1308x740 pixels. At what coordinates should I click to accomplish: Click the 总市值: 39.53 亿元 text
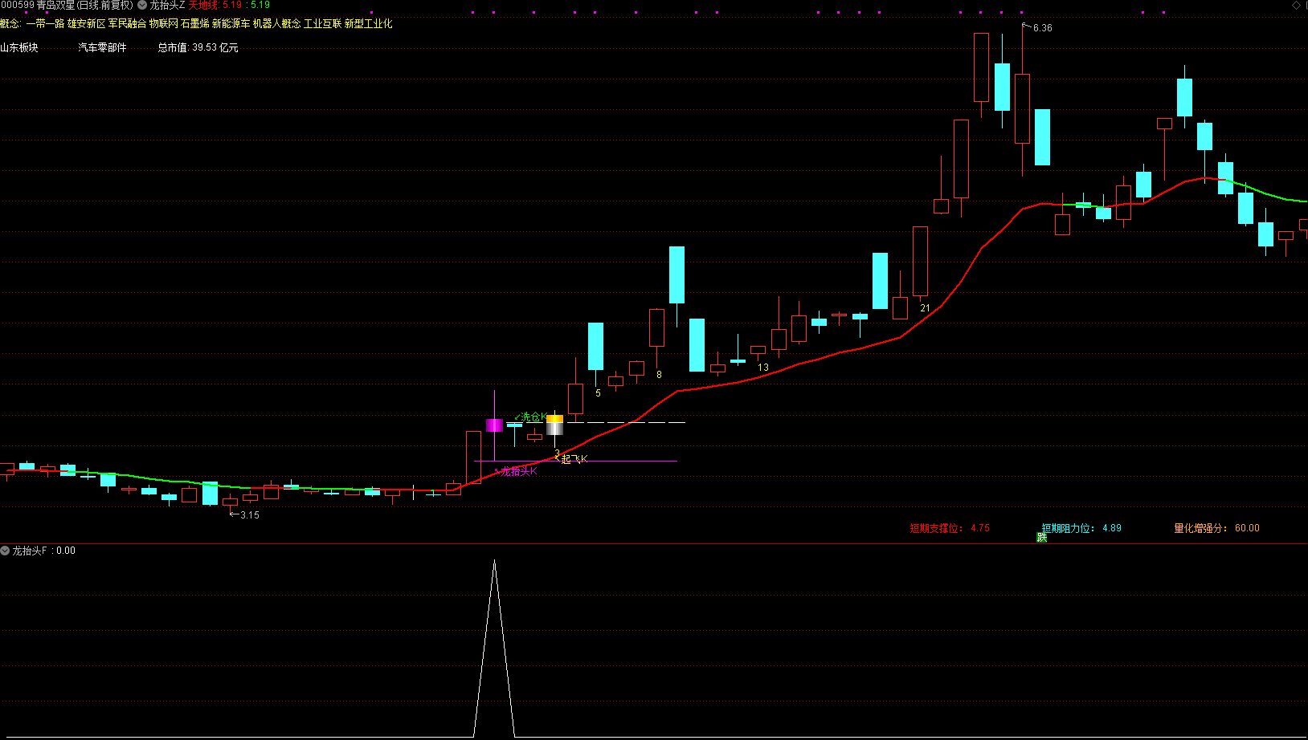pyautogui.click(x=198, y=48)
